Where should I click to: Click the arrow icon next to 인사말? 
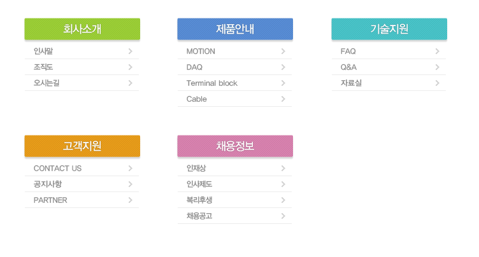click(x=131, y=52)
